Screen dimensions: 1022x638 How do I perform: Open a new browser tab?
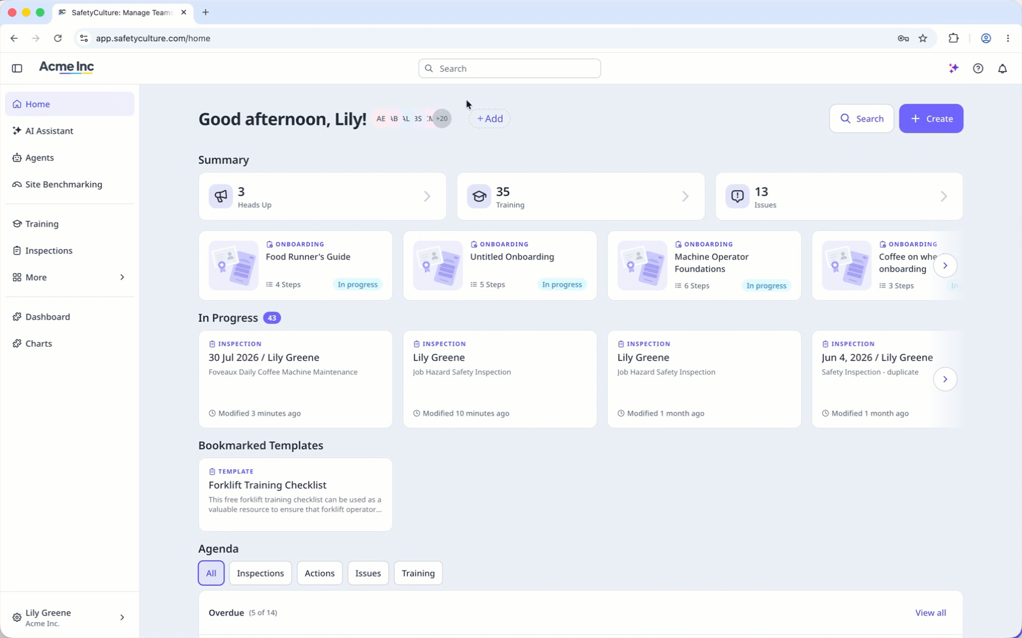[x=206, y=12]
